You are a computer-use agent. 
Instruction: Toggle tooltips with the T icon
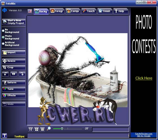click(5, 136)
